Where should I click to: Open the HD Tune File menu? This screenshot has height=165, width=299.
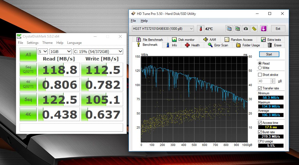133,21
